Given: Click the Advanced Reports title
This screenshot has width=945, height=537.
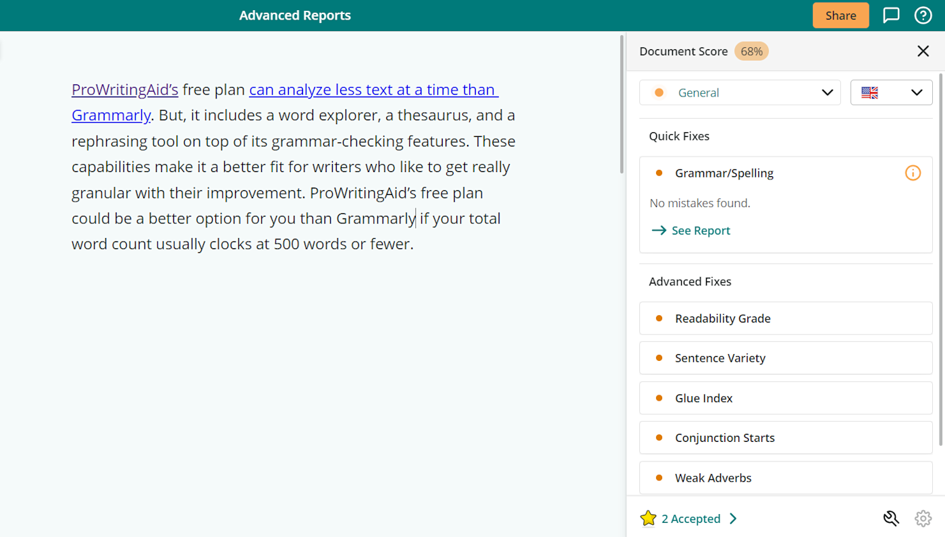Looking at the screenshot, I should pyautogui.click(x=295, y=16).
